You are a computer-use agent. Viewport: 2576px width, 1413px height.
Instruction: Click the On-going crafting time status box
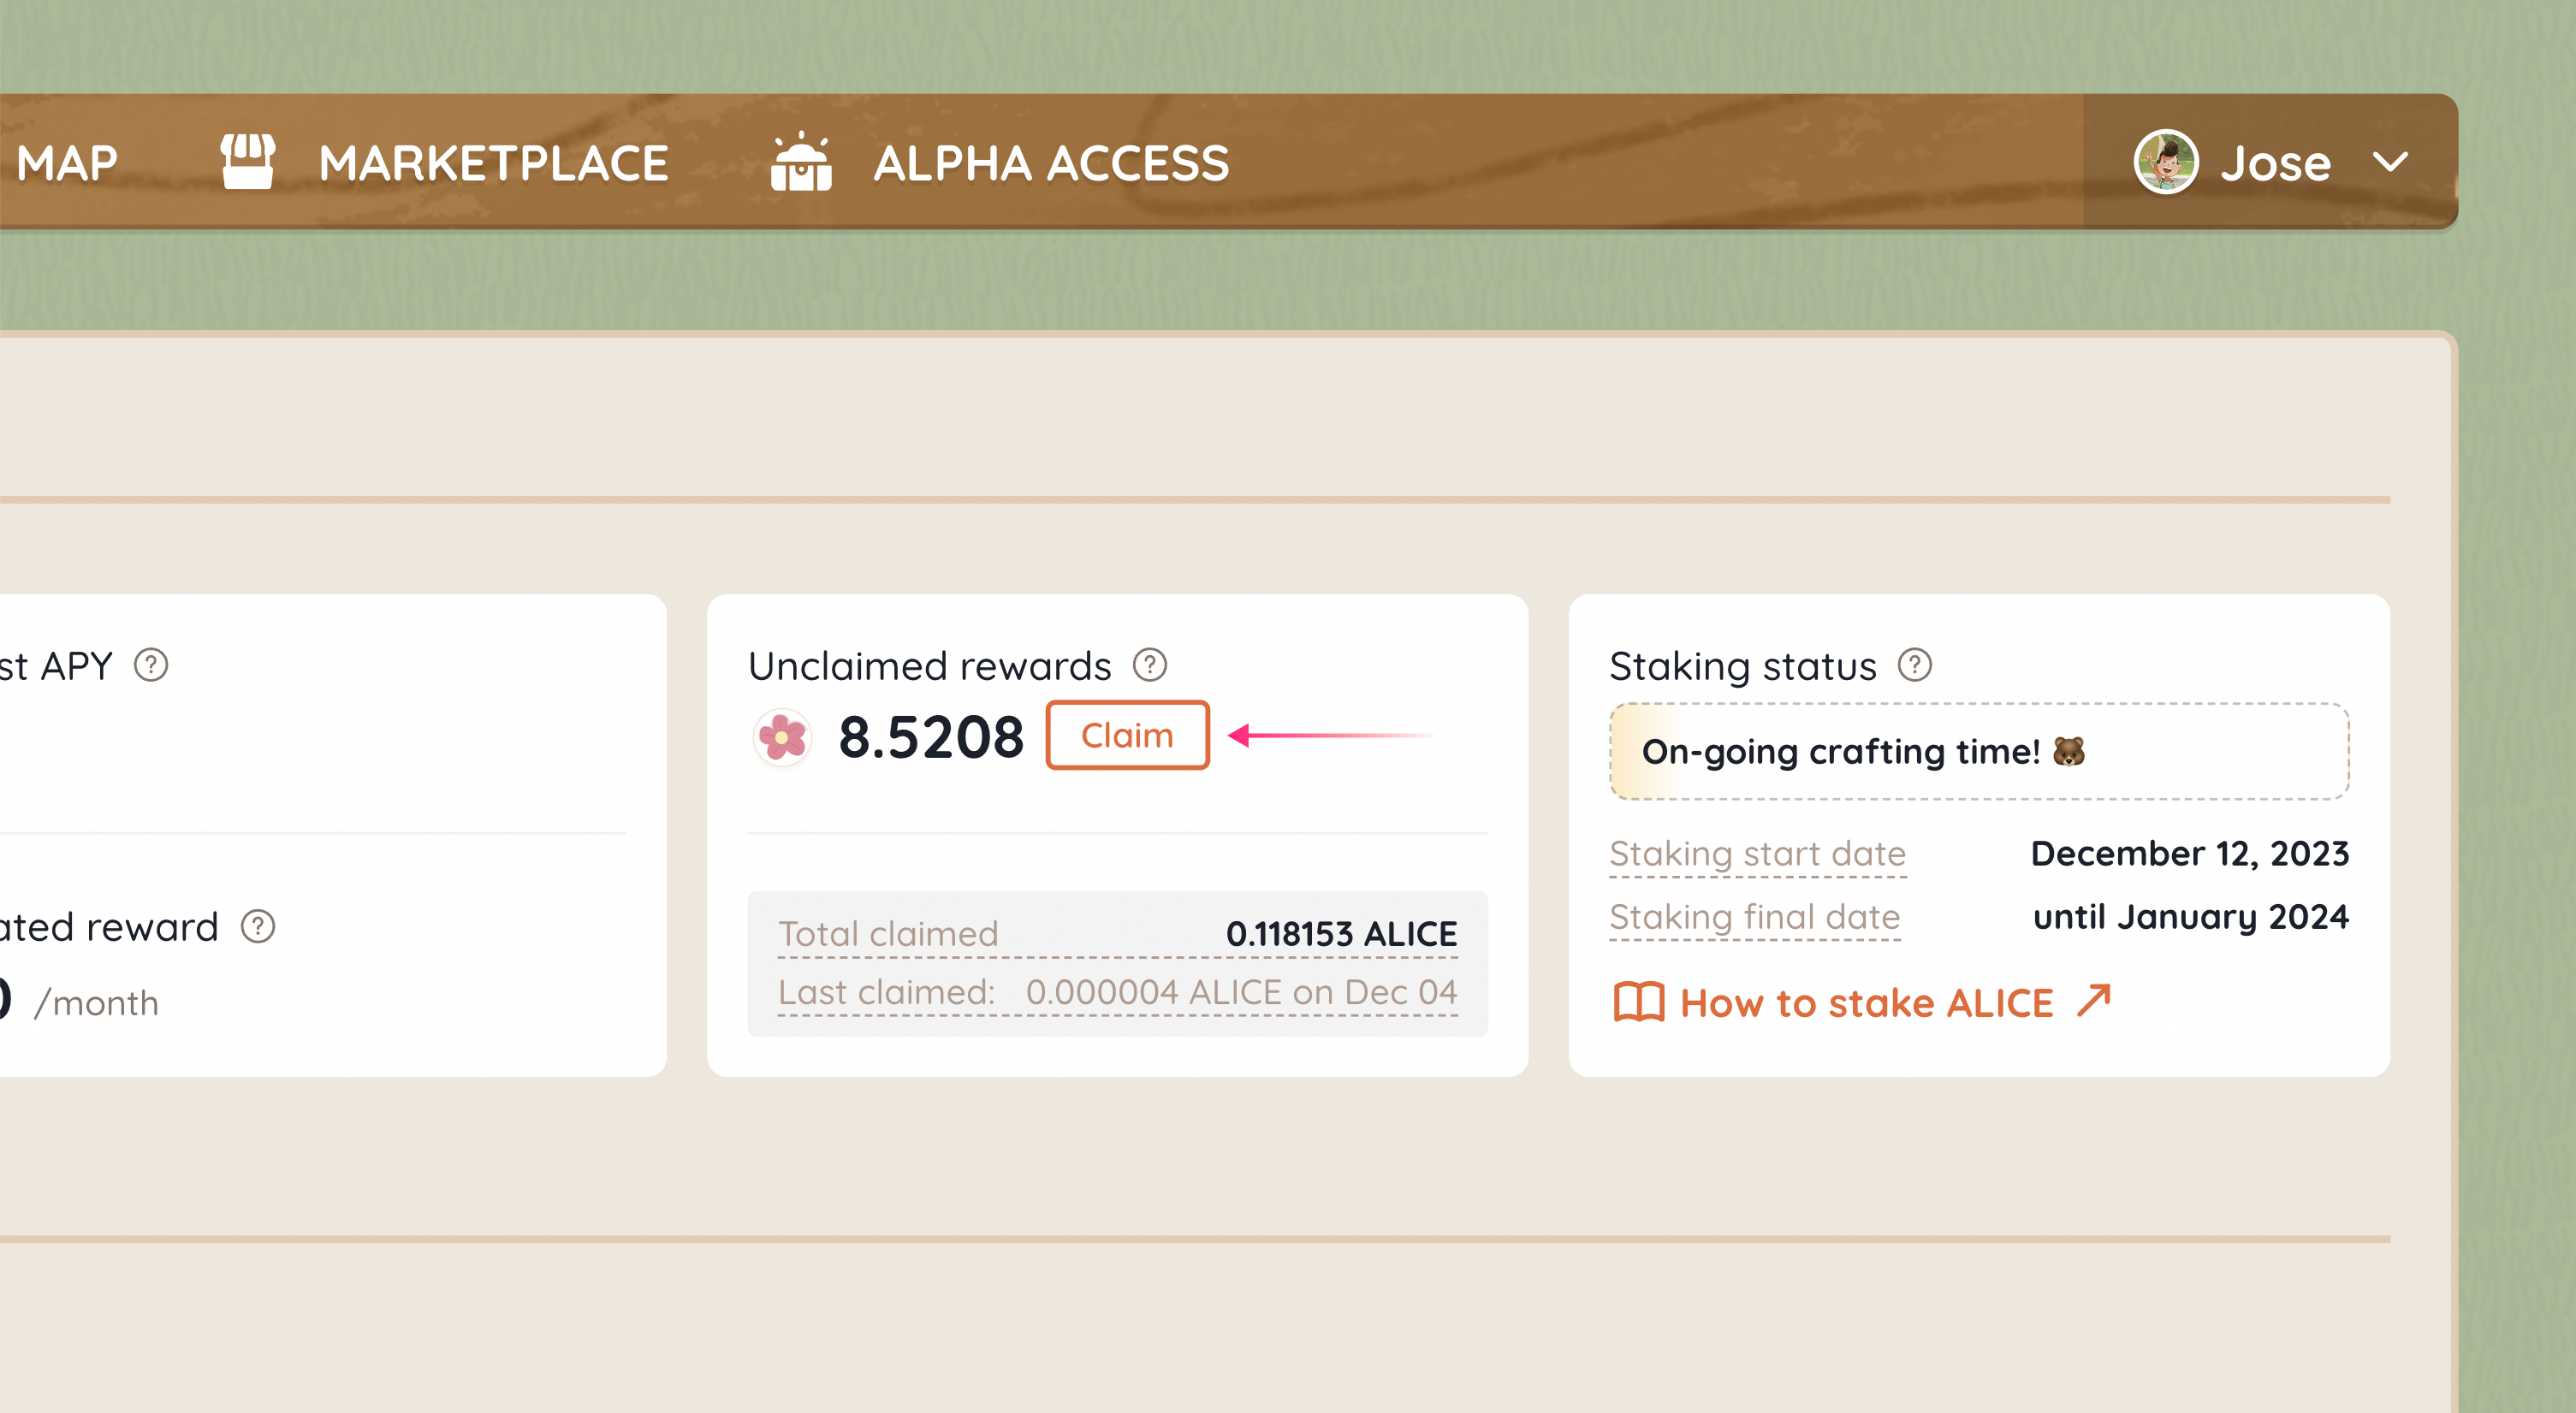1978,752
